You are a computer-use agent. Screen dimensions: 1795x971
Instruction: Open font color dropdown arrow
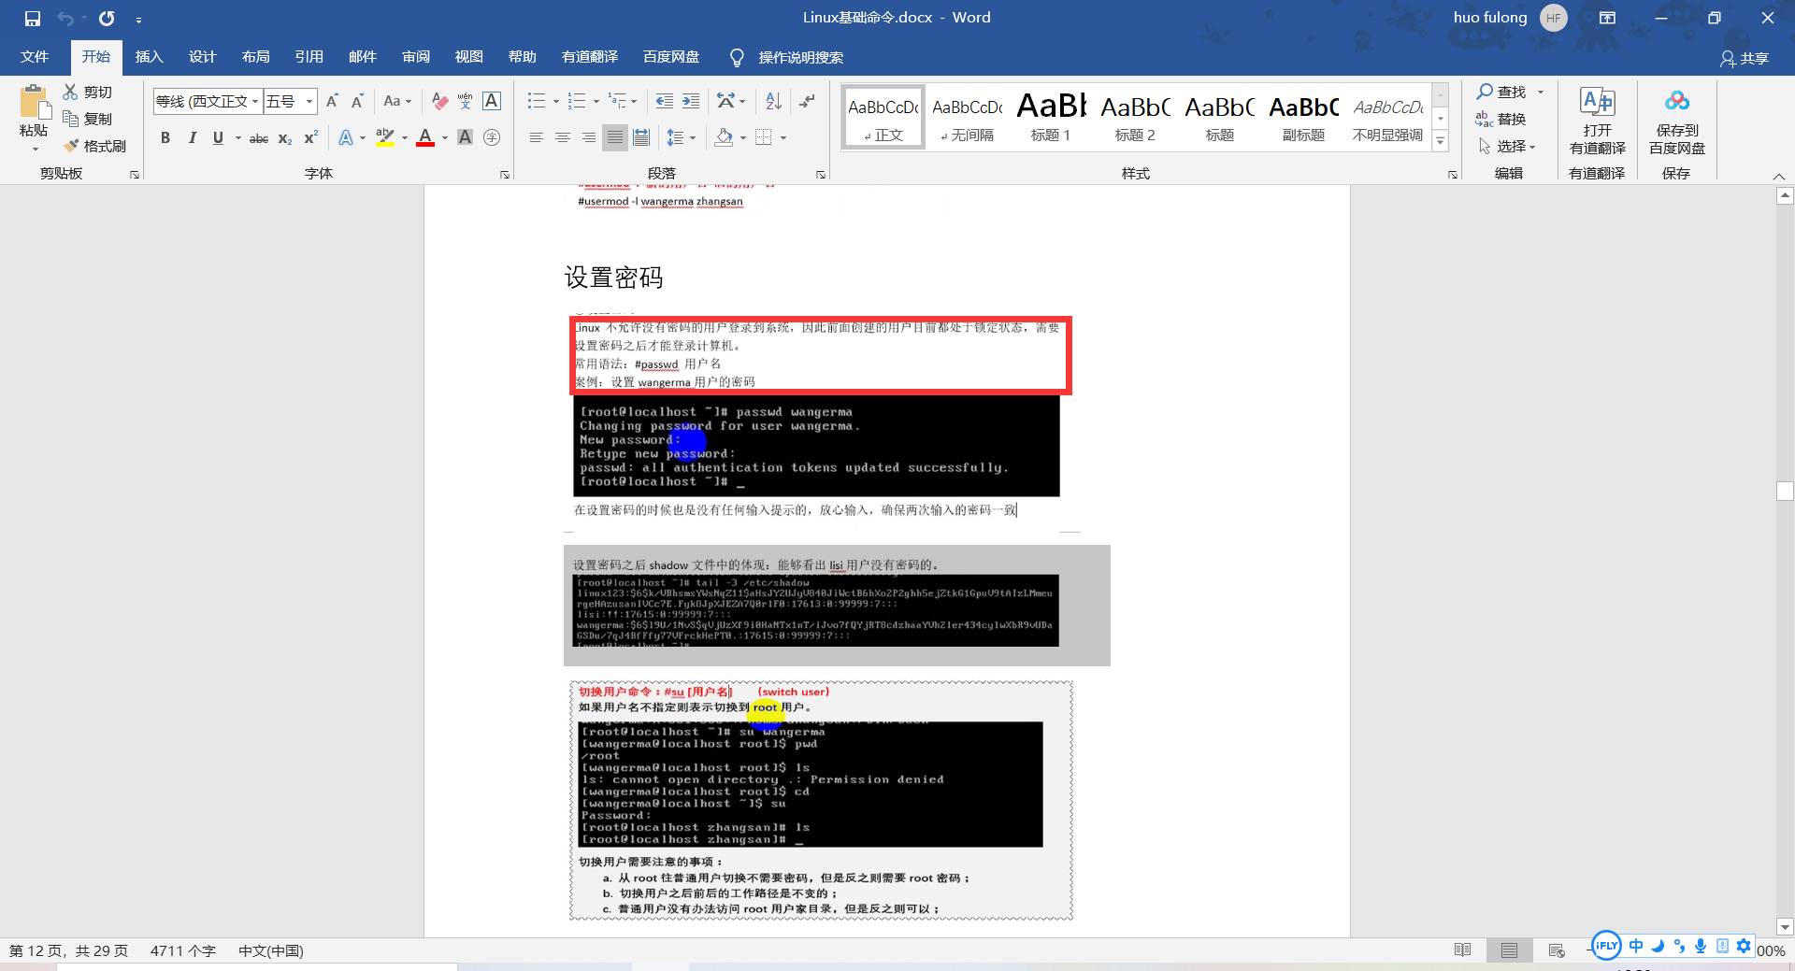pyautogui.click(x=445, y=137)
